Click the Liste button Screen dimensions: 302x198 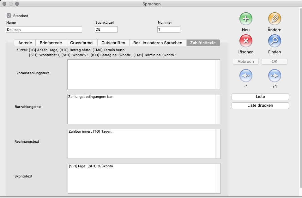click(260, 97)
